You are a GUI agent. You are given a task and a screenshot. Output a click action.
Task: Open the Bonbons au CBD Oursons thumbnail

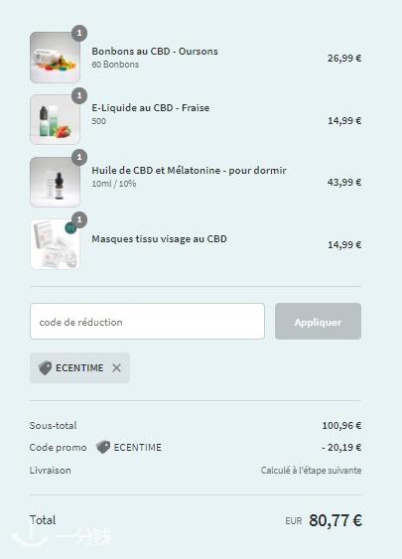[55, 58]
